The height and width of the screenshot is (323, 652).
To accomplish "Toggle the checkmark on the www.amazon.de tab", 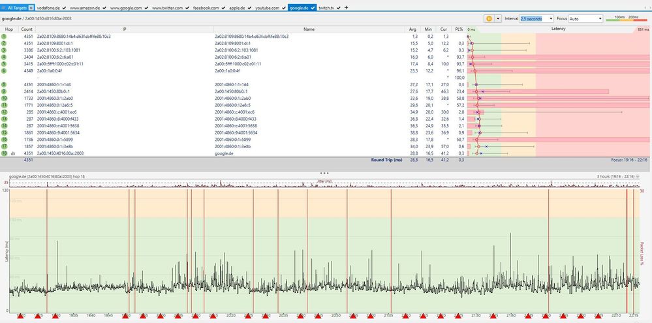I will (x=105, y=7).
